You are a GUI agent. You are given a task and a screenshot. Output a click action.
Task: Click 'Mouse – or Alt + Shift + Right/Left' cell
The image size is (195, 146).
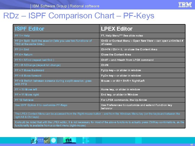(x=142, y=82)
